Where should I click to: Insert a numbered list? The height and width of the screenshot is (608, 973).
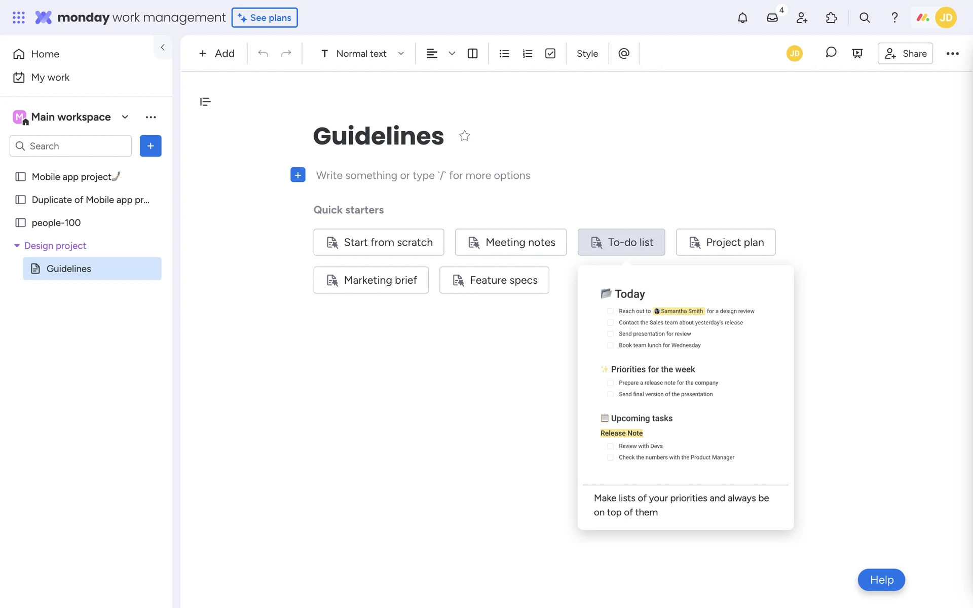pyautogui.click(x=527, y=53)
